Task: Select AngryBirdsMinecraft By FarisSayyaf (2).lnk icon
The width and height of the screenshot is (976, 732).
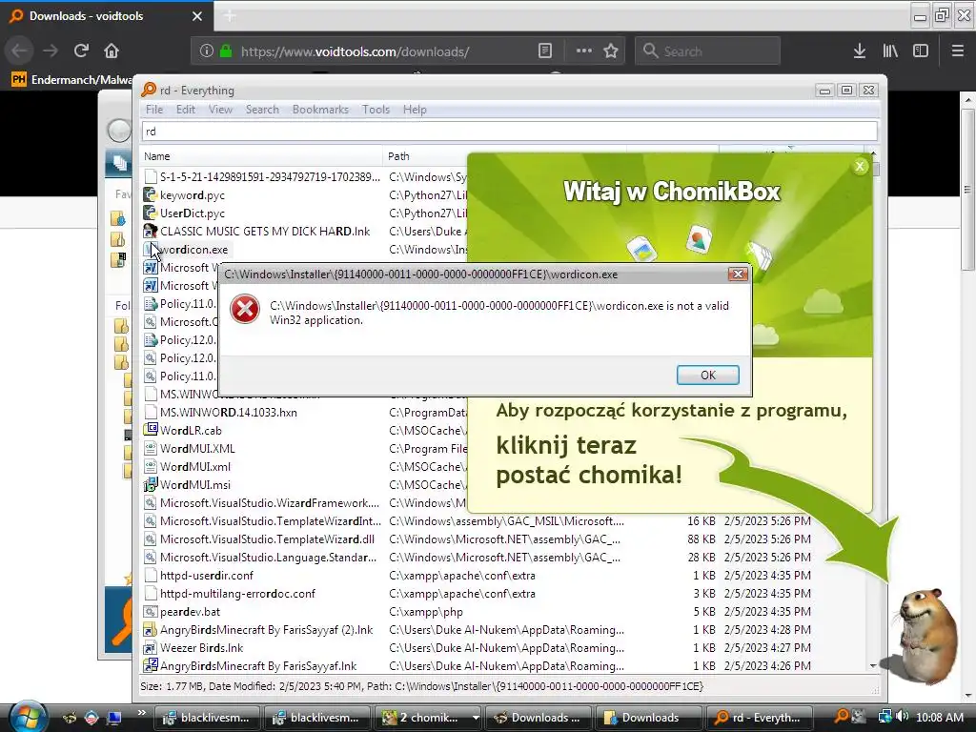Action: tap(150, 629)
